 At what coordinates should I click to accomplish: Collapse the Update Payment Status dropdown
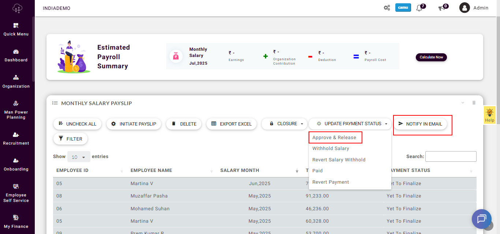coord(350,124)
